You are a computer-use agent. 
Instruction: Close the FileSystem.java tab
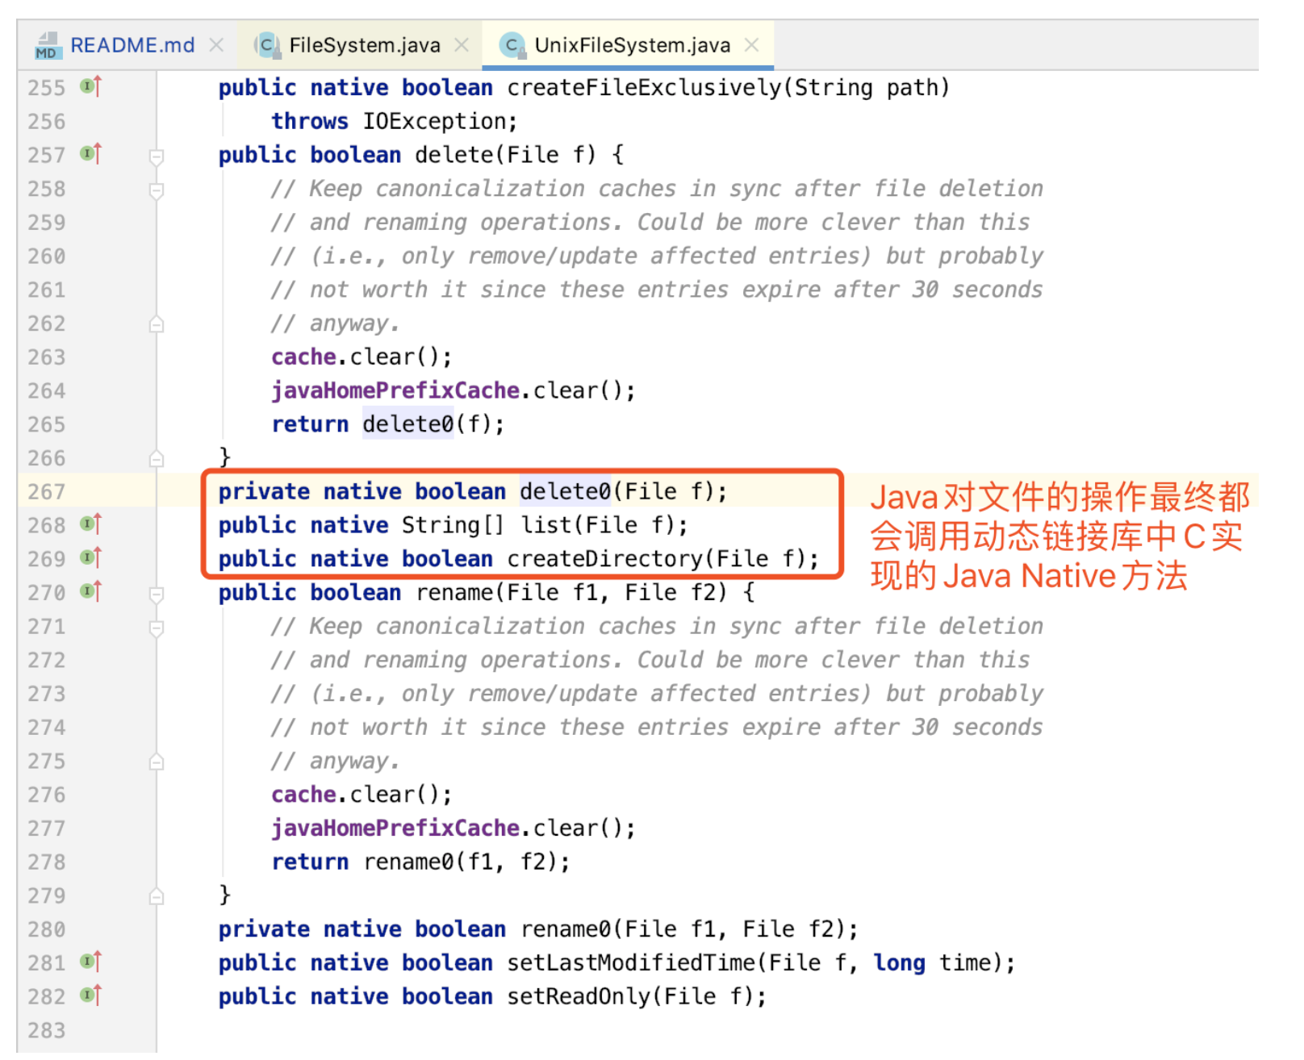[462, 45]
